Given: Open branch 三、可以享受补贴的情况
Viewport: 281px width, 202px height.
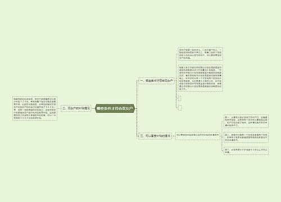Looking at the screenshot, I should tap(155, 136).
